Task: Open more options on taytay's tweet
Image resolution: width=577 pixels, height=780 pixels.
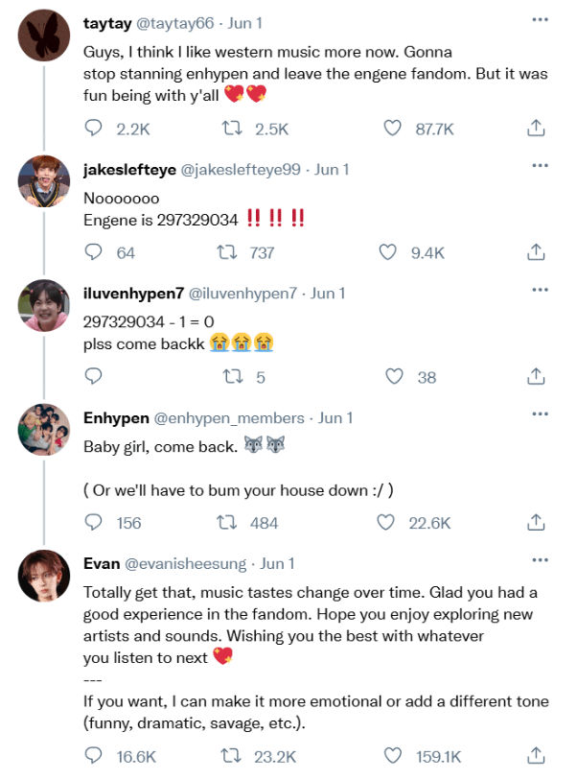Action: point(540,19)
